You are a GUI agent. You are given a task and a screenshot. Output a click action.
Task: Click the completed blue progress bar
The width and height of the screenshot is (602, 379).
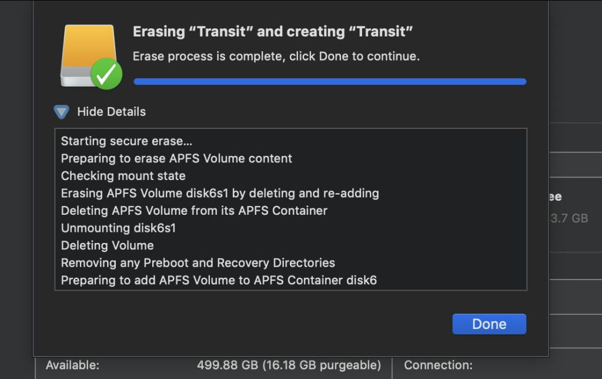pyautogui.click(x=330, y=81)
